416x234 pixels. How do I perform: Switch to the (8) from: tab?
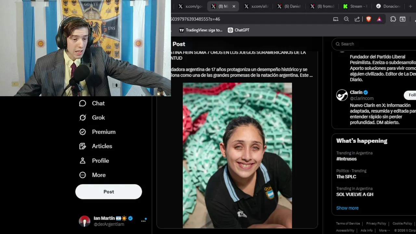(x=322, y=6)
